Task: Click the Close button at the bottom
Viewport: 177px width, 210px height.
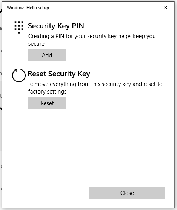Action: click(x=127, y=193)
